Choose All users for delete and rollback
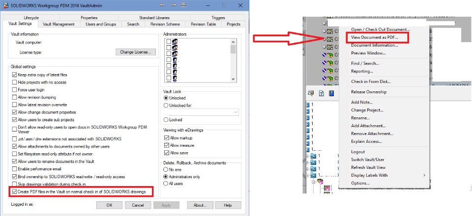The image size is (472, 216). (x=166, y=183)
